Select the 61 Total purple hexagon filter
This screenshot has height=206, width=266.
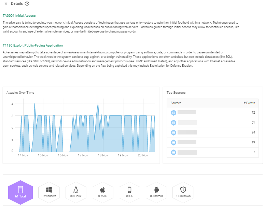point(20,192)
